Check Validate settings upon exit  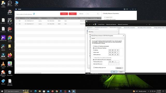click(94, 68)
